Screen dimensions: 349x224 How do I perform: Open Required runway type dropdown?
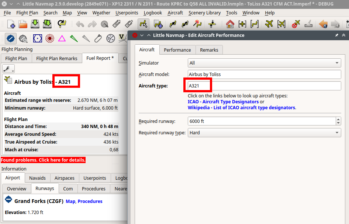click(x=264, y=133)
